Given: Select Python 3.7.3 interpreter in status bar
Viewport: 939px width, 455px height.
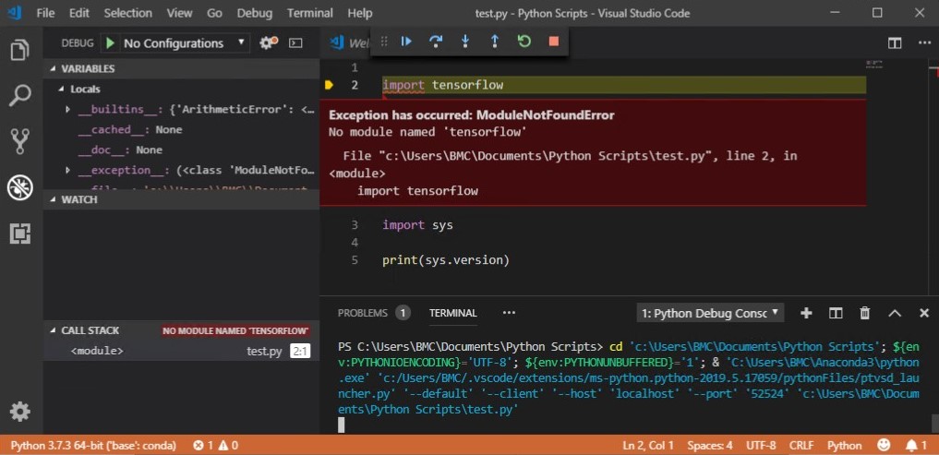Looking at the screenshot, I should coord(93,446).
